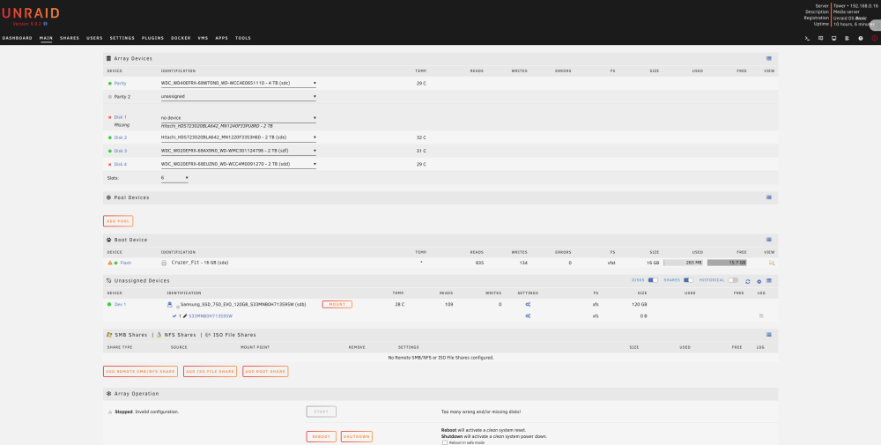Open the web terminal icon
881x445 pixels.
[807, 38]
